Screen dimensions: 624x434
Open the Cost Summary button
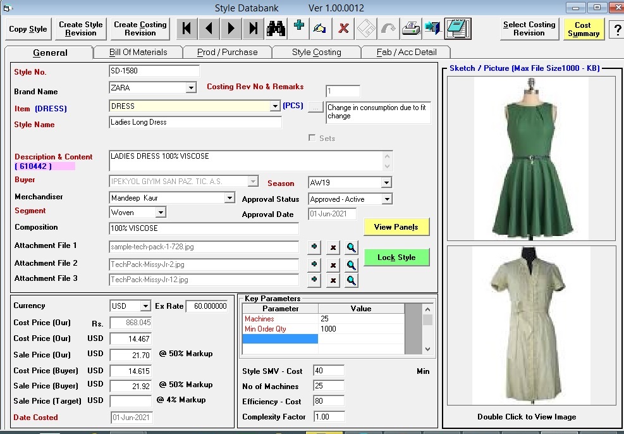[584, 29]
